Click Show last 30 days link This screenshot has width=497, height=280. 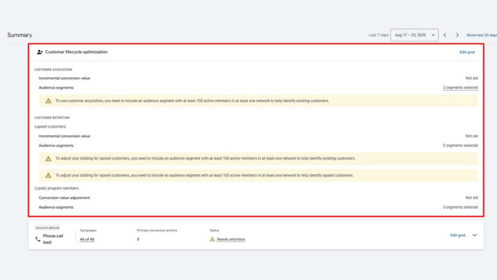(x=481, y=35)
